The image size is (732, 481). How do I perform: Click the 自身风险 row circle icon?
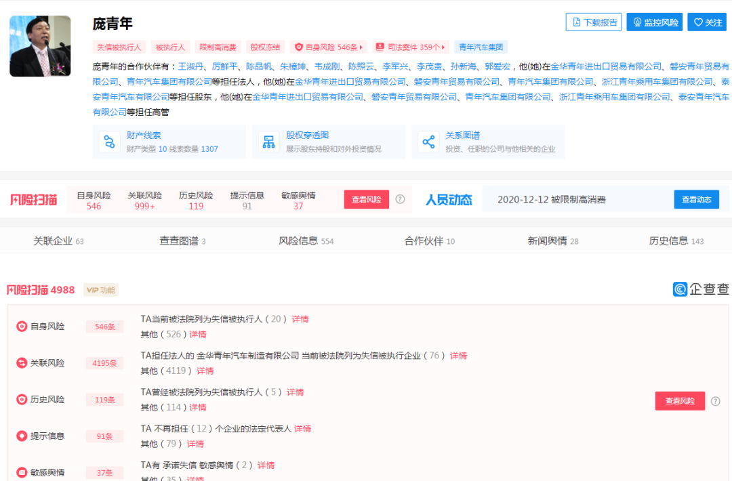[22, 326]
